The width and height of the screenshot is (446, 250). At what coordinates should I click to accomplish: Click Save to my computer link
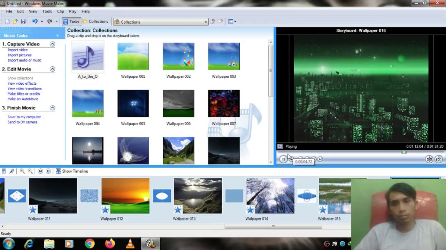click(24, 117)
